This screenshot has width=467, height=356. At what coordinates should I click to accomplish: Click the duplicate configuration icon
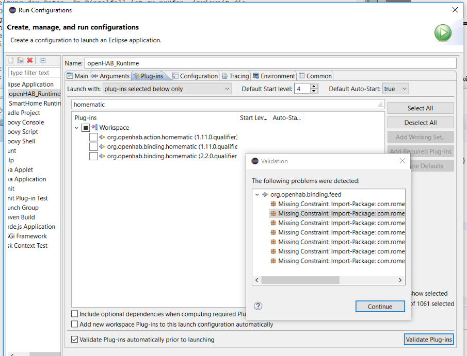(20, 61)
